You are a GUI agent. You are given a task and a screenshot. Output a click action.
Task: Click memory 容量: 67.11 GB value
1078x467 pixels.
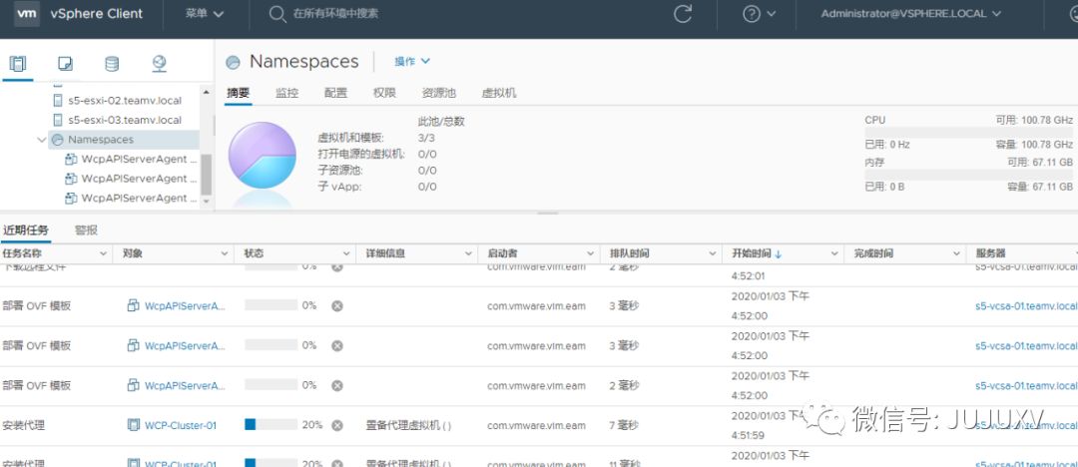(1039, 187)
